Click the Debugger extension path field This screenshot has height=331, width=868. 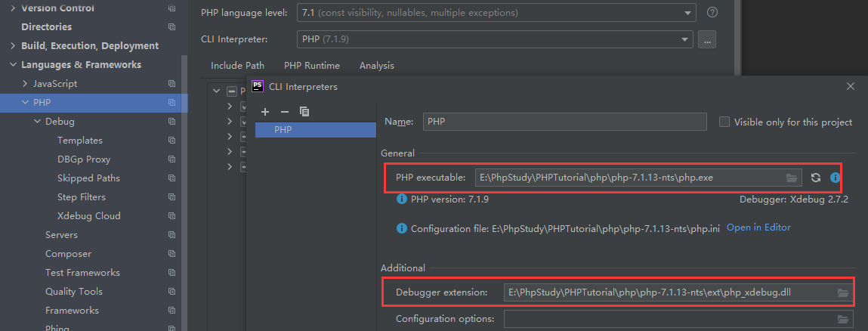pyautogui.click(x=678, y=292)
